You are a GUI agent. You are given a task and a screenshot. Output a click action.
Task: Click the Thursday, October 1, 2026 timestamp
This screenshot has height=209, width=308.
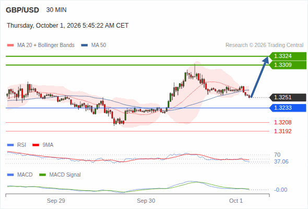67,26
